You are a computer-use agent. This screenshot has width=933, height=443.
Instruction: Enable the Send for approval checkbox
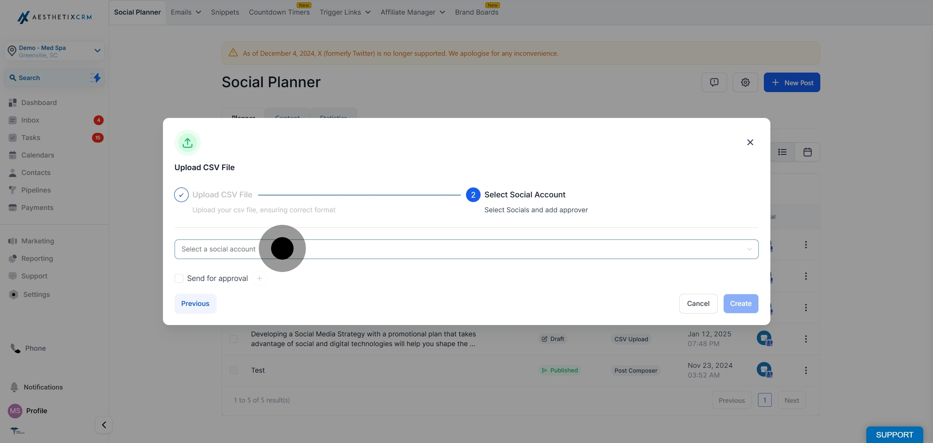click(179, 278)
